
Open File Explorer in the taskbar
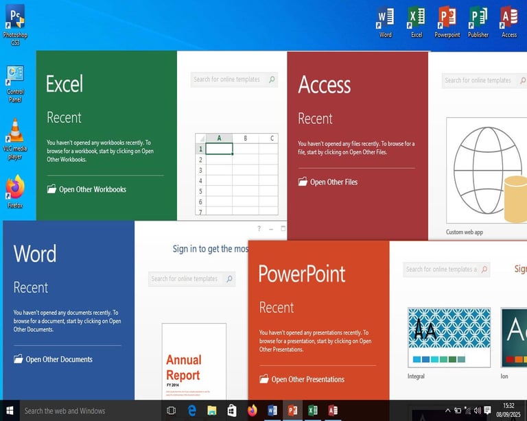[x=212, y=410]
